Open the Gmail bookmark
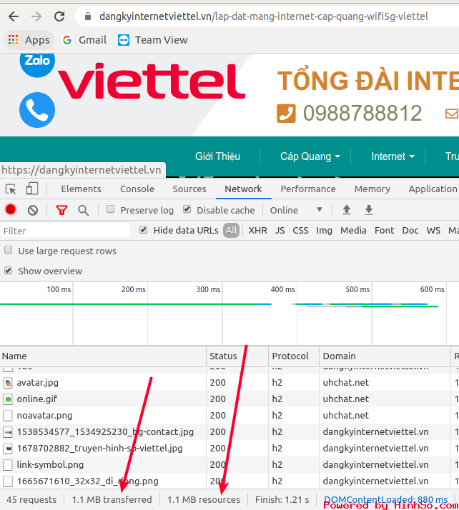The image size is (459, 510). pos(84,40)
